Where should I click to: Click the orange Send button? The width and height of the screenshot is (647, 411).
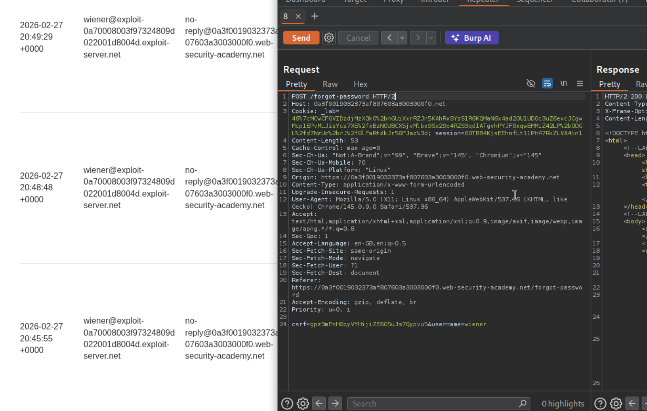tap(301, 38)
